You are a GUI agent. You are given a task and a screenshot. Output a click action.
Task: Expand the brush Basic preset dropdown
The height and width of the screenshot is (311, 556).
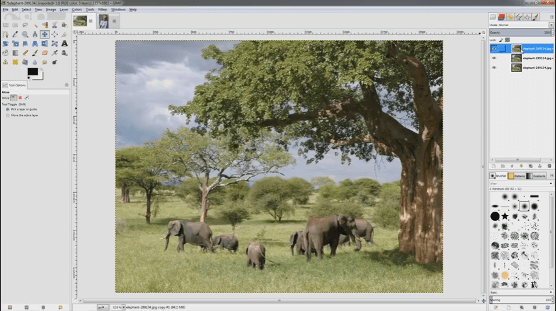520,292
